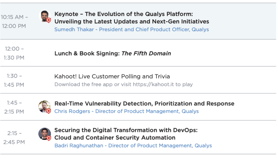
Task: Click the kahoot.it download instructions text
Action: coord(123,84)
